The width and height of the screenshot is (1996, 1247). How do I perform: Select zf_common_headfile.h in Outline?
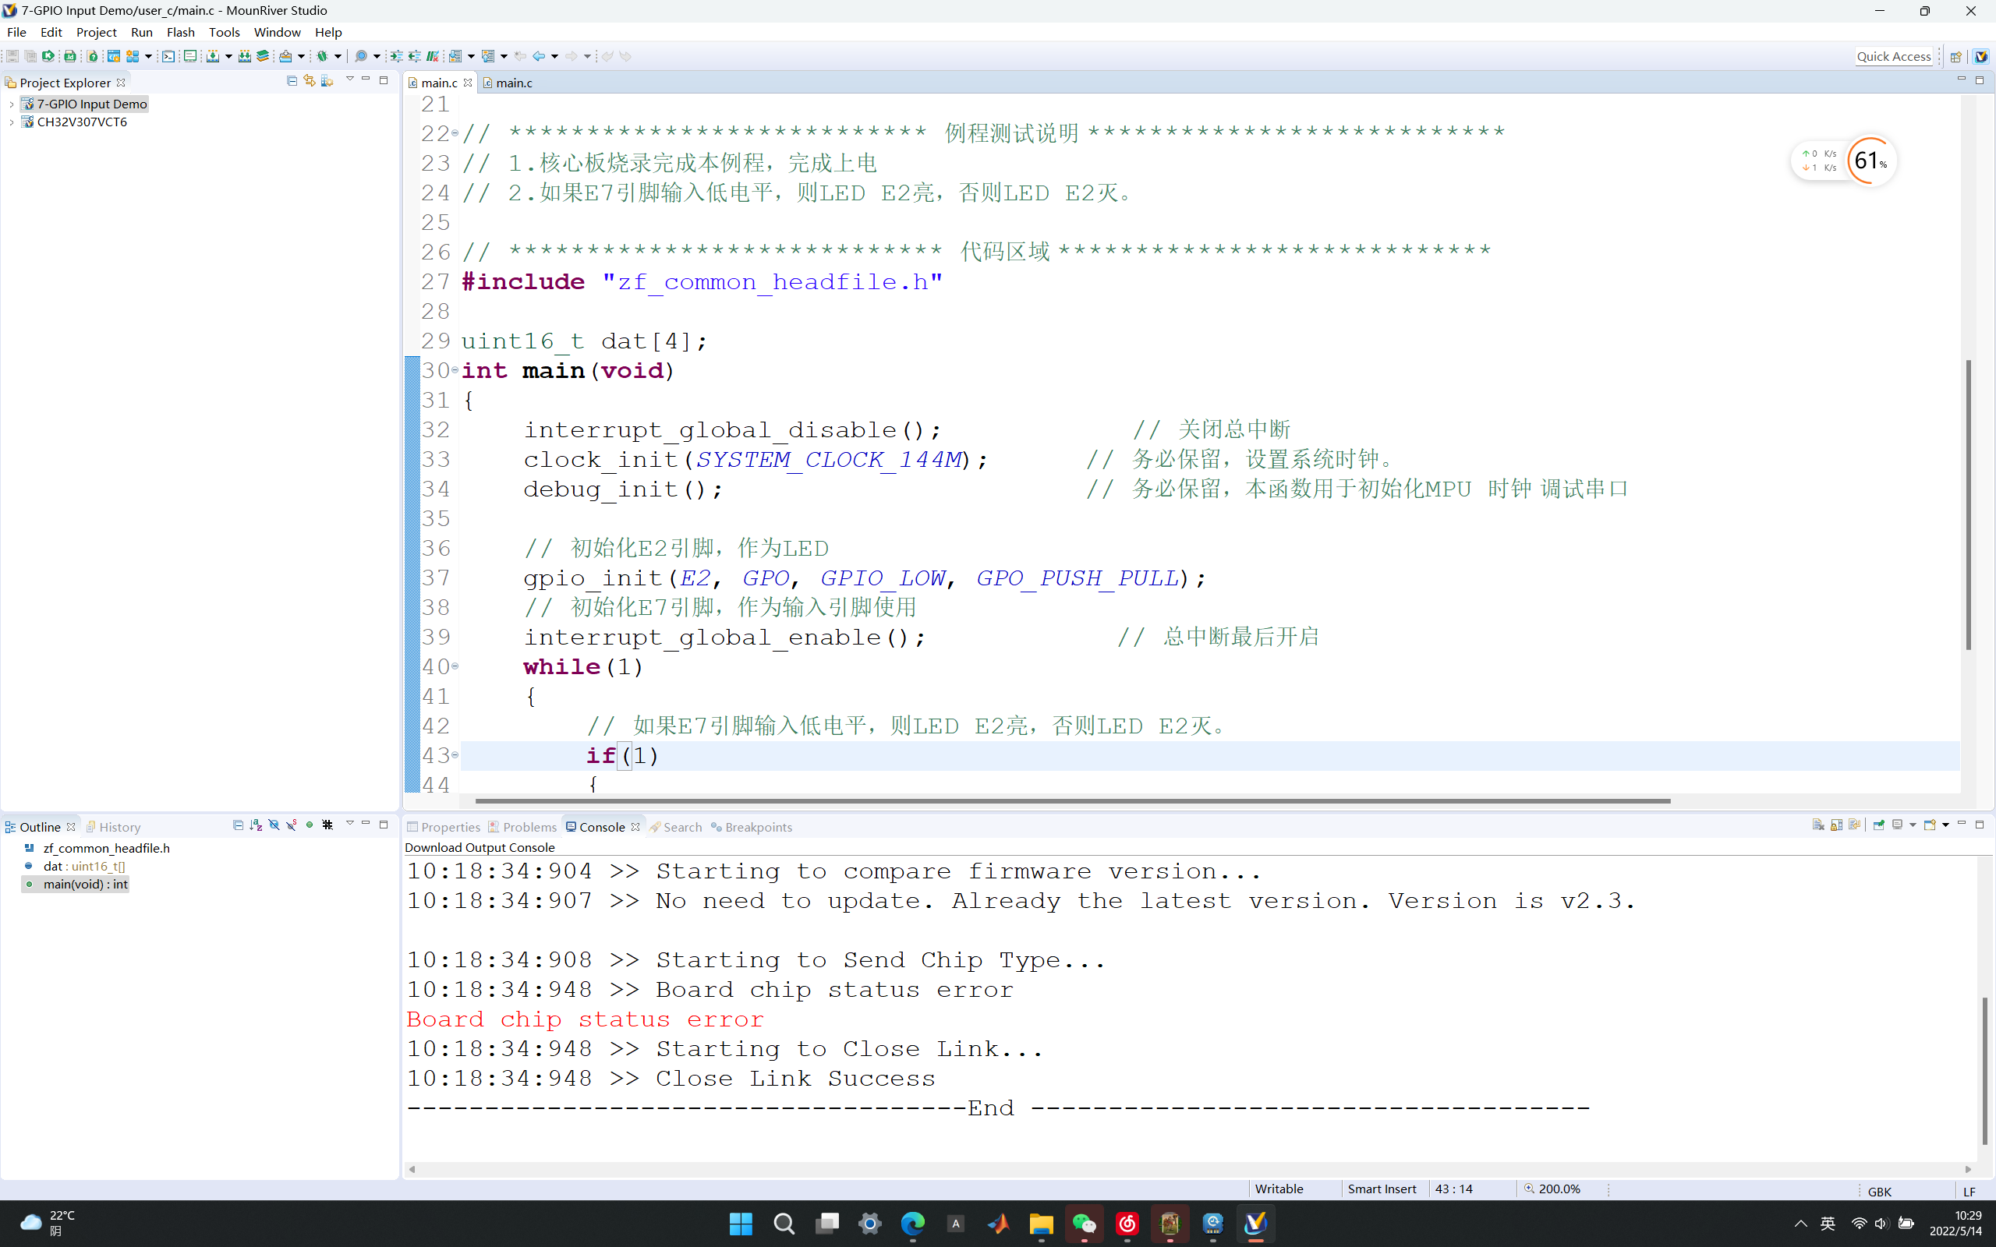[x=97, y=848]
